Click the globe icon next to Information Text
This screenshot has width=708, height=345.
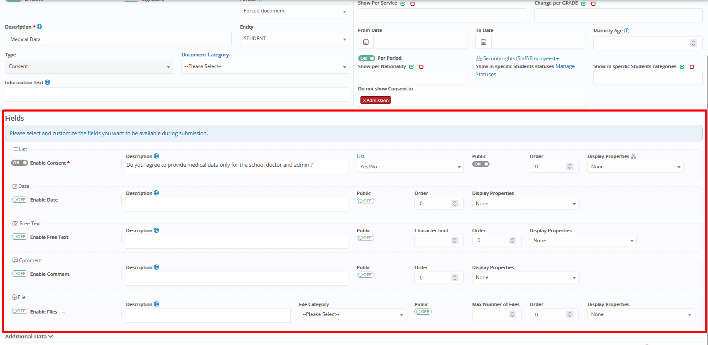coord(48,83)
